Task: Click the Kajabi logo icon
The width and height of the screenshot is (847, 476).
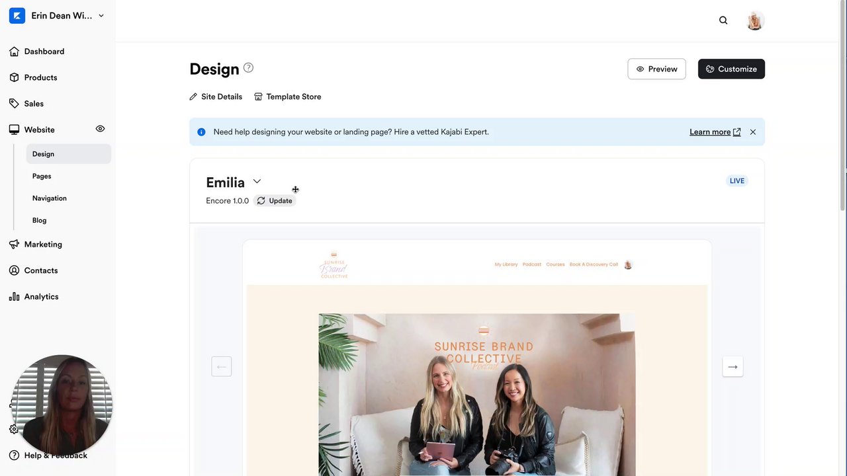Action: 17,16
